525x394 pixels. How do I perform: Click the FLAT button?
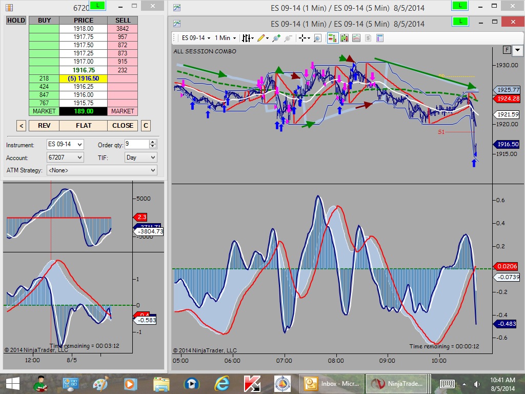pyautogui.click(x=84, y=126)
